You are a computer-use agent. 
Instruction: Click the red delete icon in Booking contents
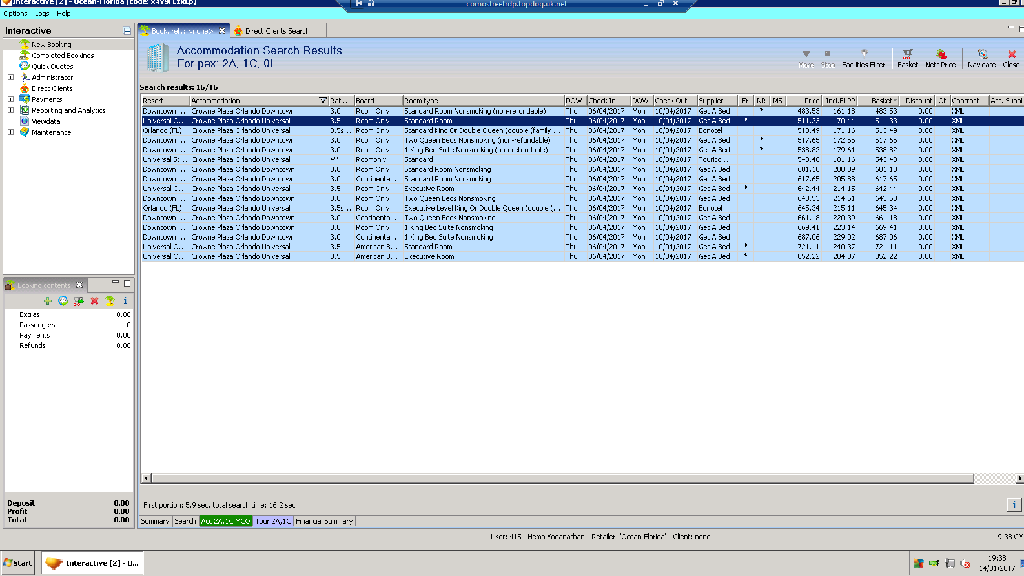coord(94,301)
